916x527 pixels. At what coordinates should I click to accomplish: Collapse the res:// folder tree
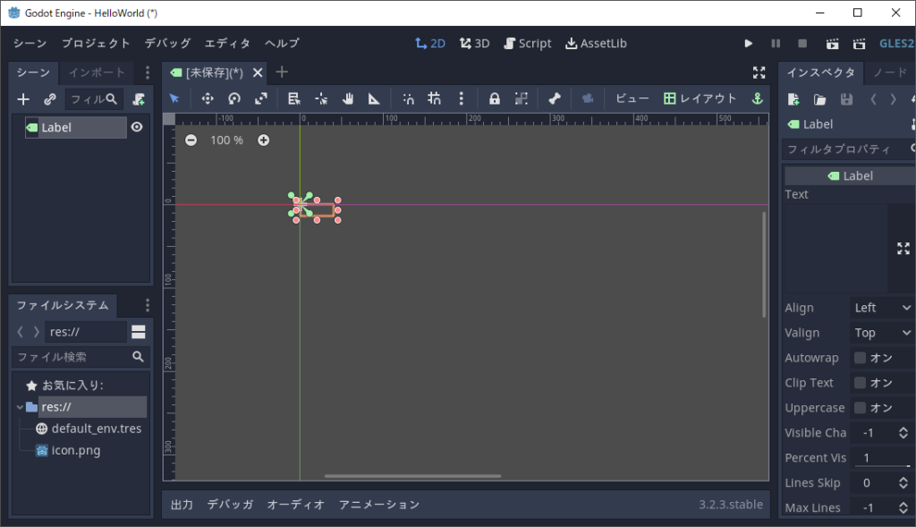20,407
